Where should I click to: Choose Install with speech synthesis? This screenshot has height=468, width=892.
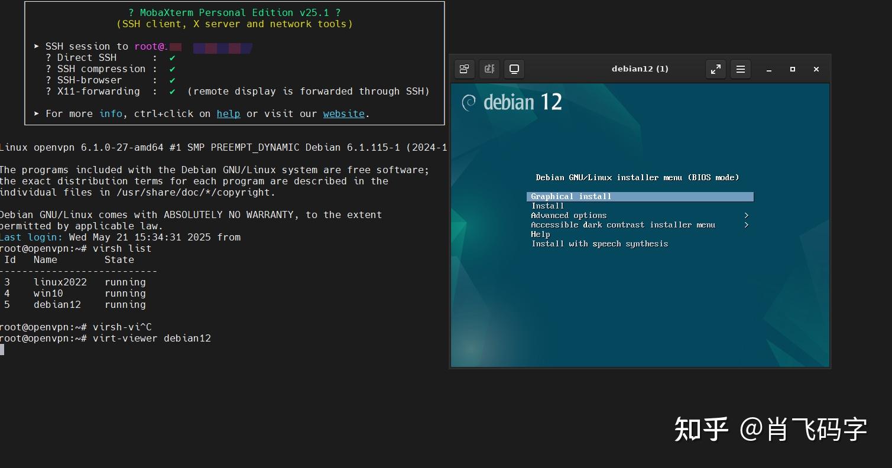point(599,244)
